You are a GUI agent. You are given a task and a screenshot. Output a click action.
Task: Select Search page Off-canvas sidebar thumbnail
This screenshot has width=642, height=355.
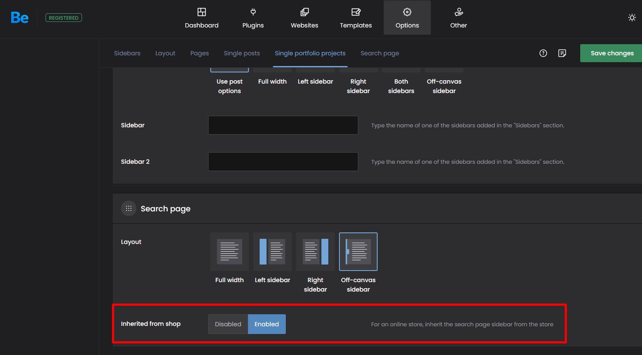[x=358, y=252]
